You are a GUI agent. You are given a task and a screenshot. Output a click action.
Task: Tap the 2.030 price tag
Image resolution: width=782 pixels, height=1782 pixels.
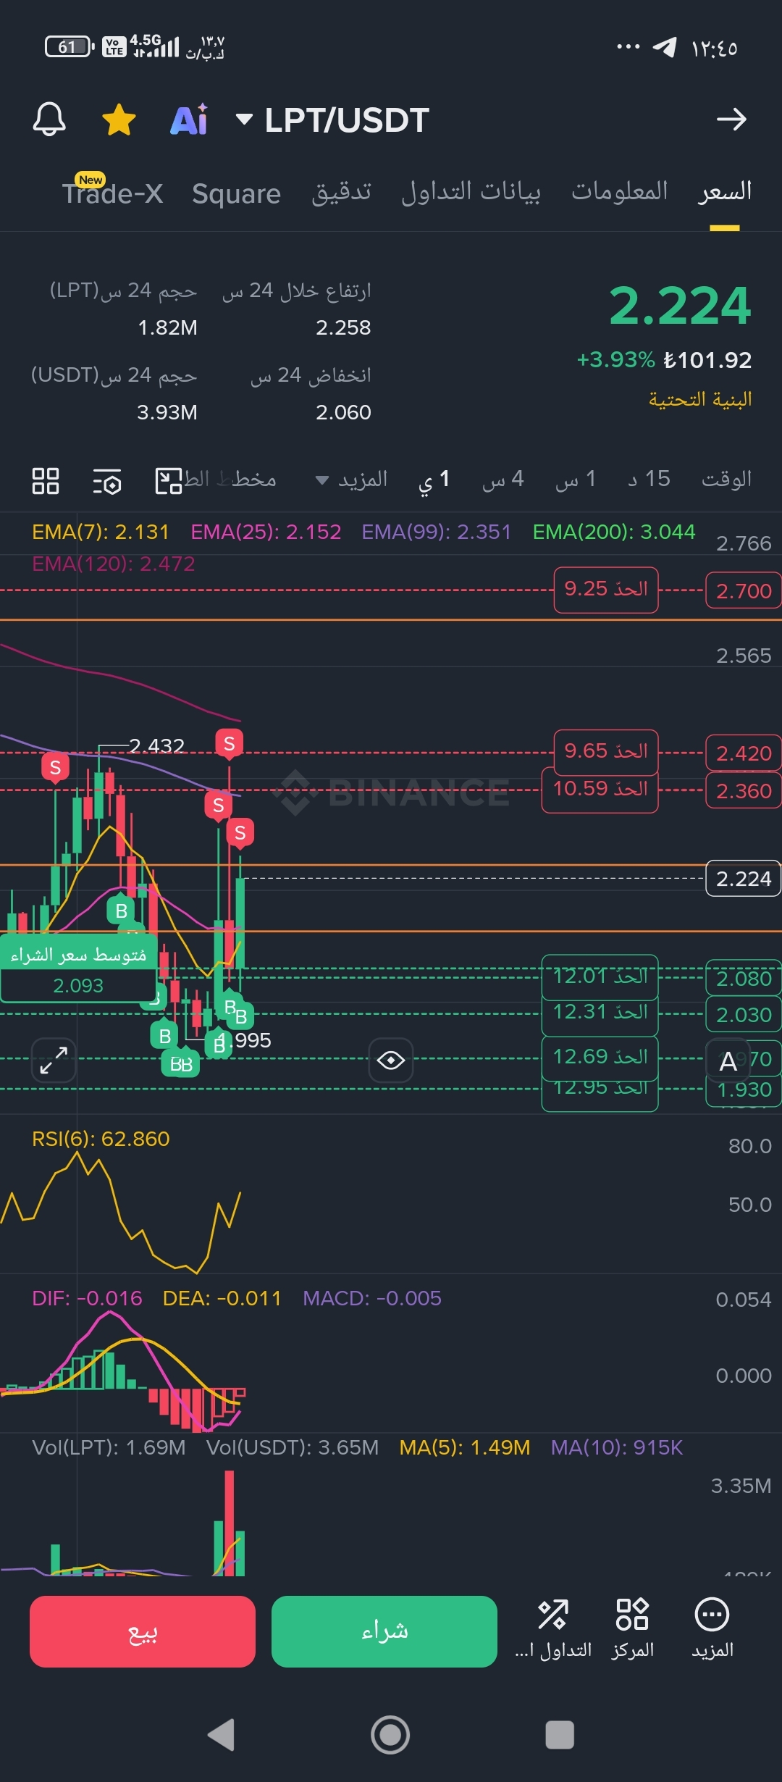[x=744, y=1014]
